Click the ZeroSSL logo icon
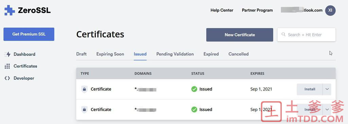This screenshot has height=124, width=348. pyautogui.click(x=10, y=10)
